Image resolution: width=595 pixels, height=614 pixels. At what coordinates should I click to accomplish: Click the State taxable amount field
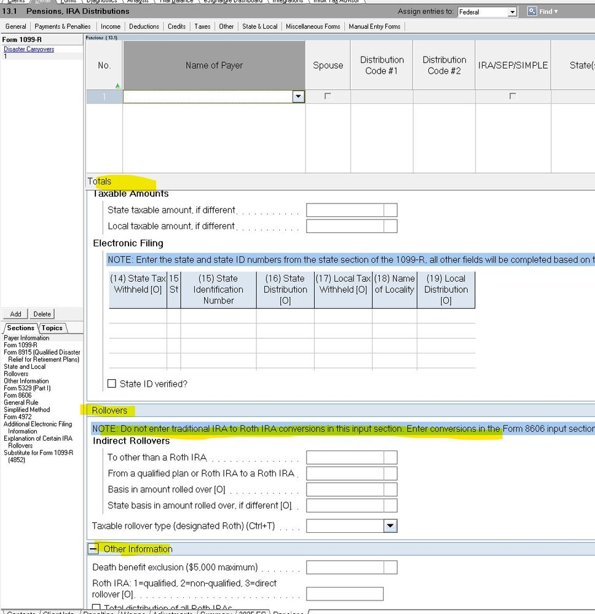pyautogui.click(x=344, y=210)
